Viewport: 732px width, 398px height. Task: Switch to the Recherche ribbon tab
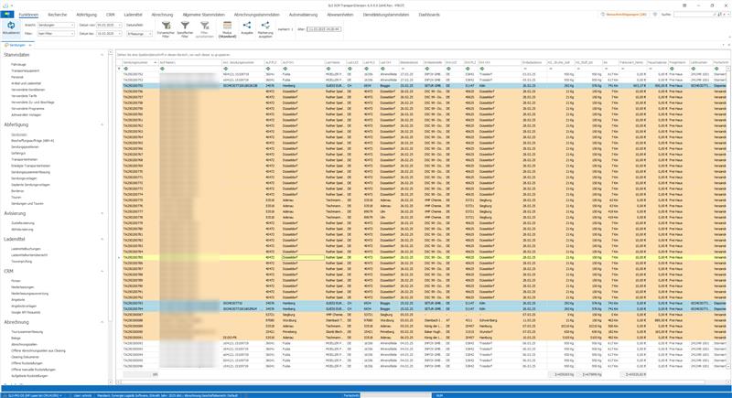coord(58,15)
